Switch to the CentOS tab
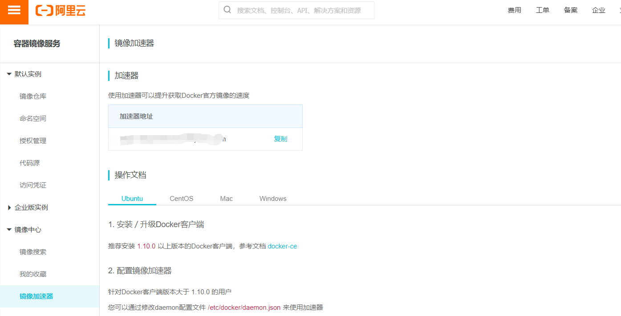Screen dimensions: 621x316 182,199
